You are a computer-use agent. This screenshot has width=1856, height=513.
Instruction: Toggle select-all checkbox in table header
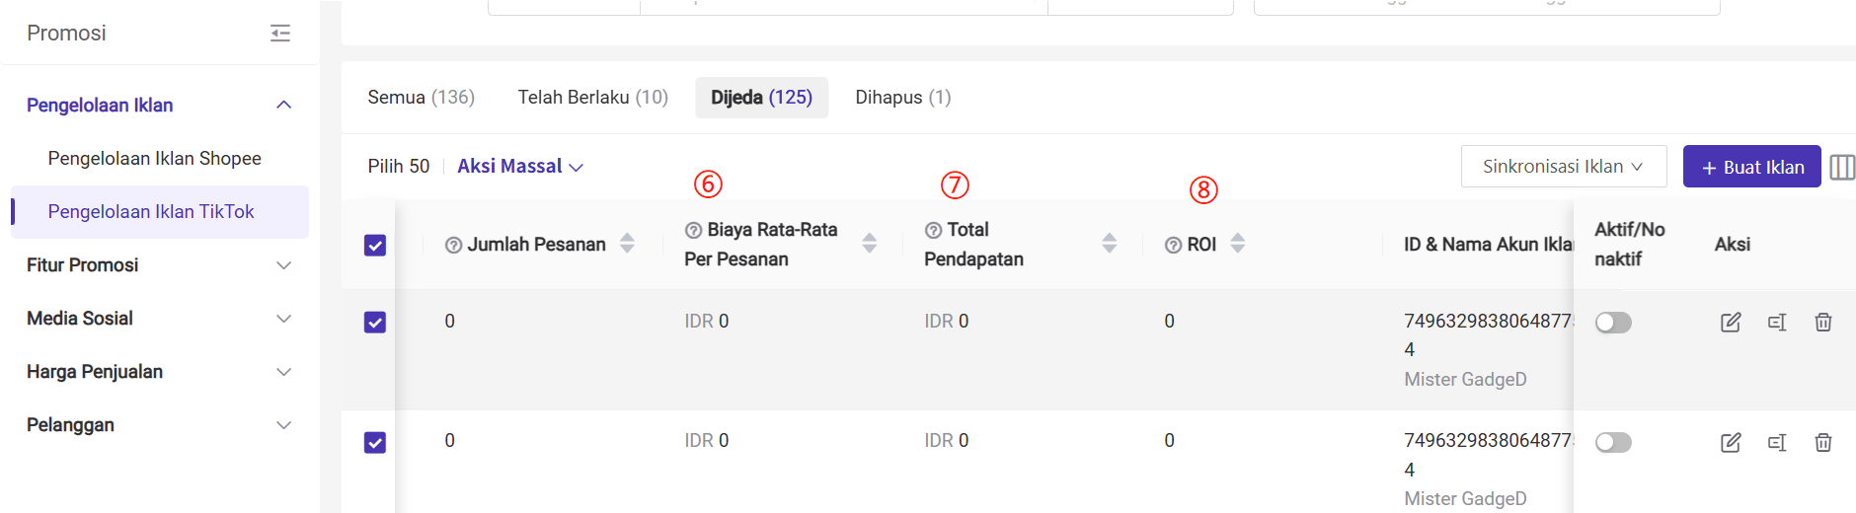375,245
